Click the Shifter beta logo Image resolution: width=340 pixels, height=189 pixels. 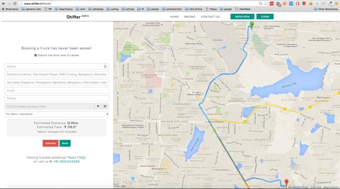click(x=78, y=17)
